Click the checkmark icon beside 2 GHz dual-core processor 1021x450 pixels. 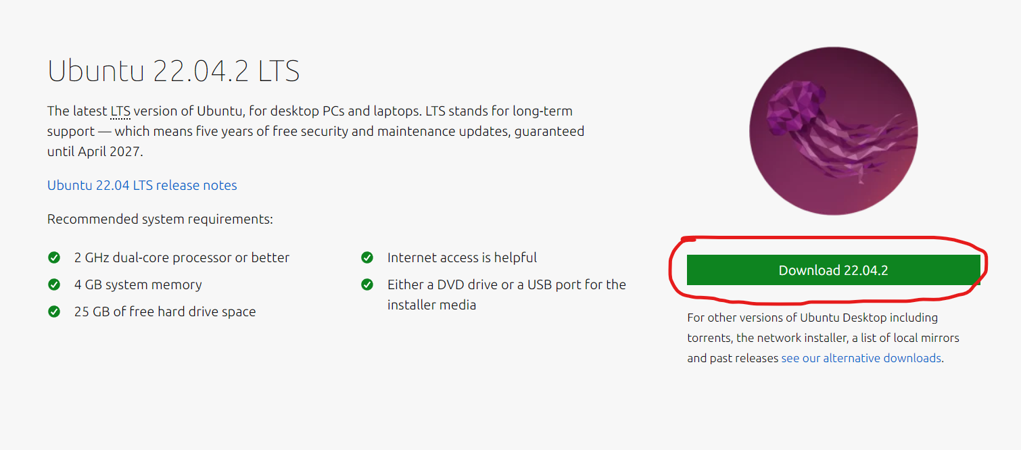[54, 257]
